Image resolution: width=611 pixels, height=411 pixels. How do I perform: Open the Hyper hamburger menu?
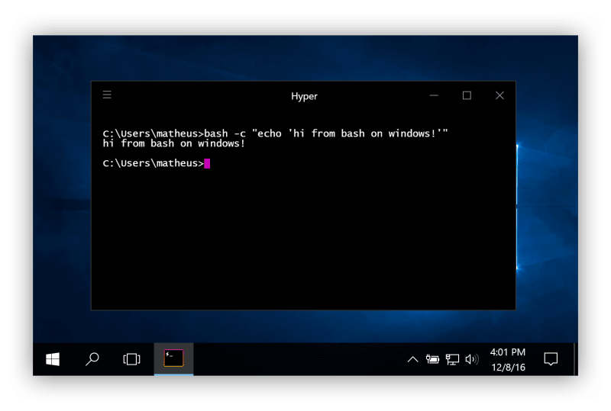107,95
